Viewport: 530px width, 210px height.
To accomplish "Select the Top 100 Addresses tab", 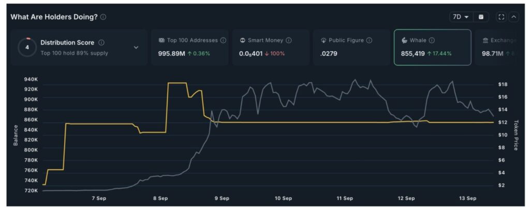I will tap(192, 47).
